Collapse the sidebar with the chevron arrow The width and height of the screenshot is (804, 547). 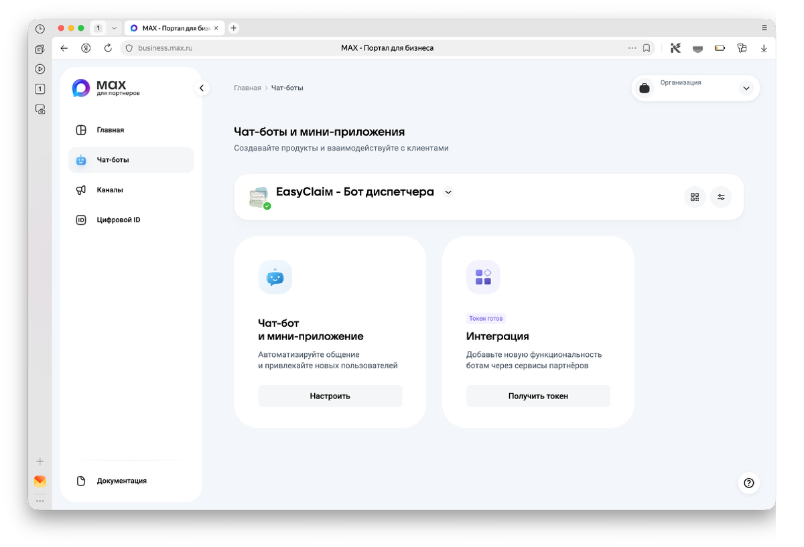click(x=202, y=88)
